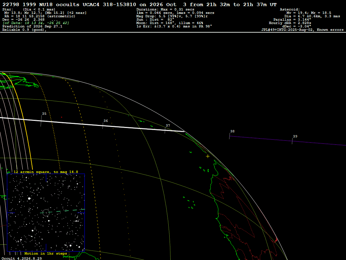The height and width of the screenshot is (260, 346).
Task: Click the 'Prediction of 2026 Sep 27.1' text
Action: tap(32, 26)
